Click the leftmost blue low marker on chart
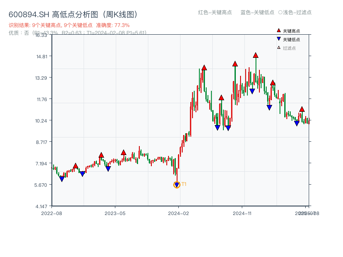Screen dimensions: 343x257 pos(62,179)
